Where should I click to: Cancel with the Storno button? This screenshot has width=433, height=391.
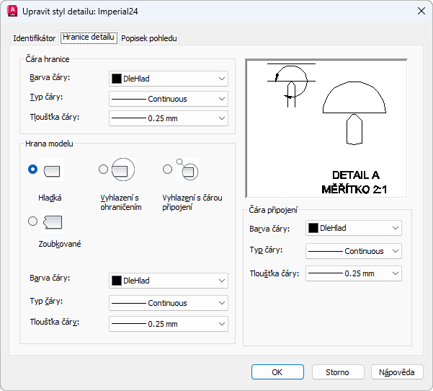click(338, 372)
